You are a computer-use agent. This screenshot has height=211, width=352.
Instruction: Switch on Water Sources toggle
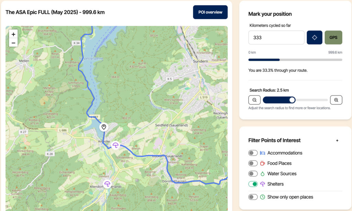point(253,174)
